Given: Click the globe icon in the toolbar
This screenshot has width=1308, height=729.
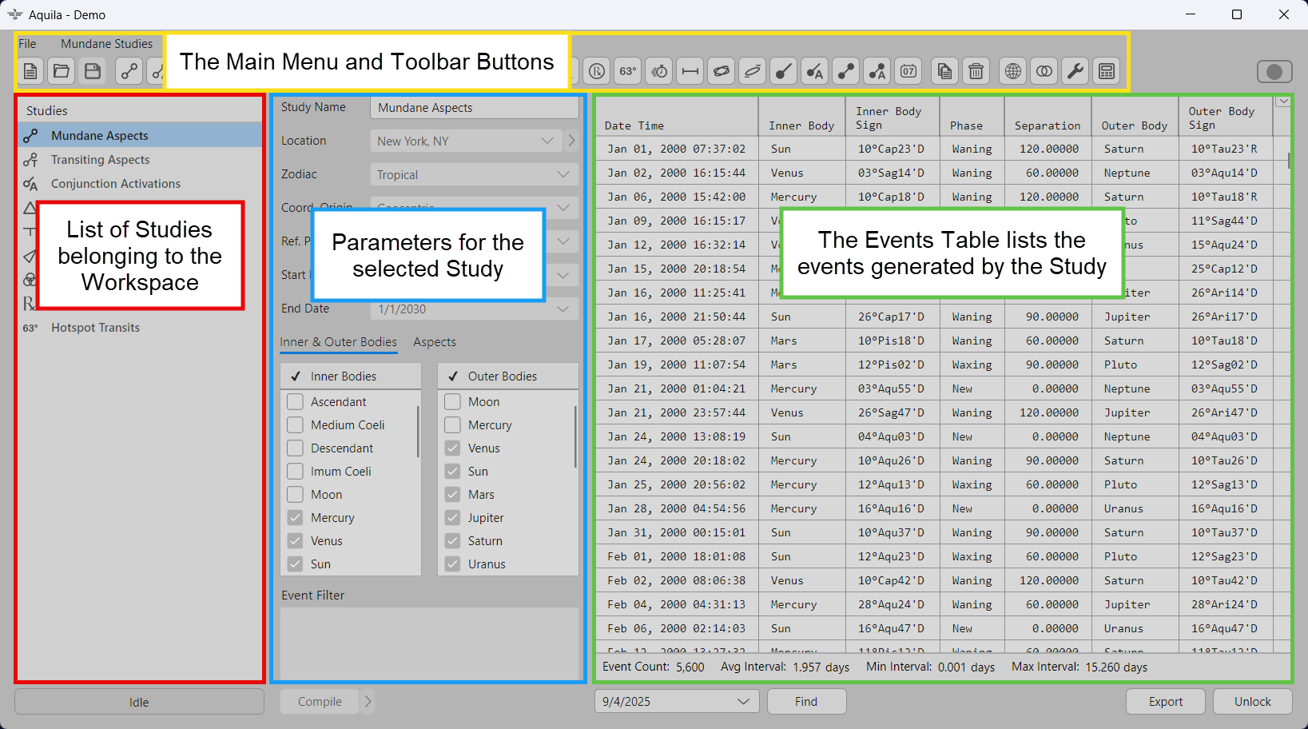Looking at the screenshot, I should 1013,71.
